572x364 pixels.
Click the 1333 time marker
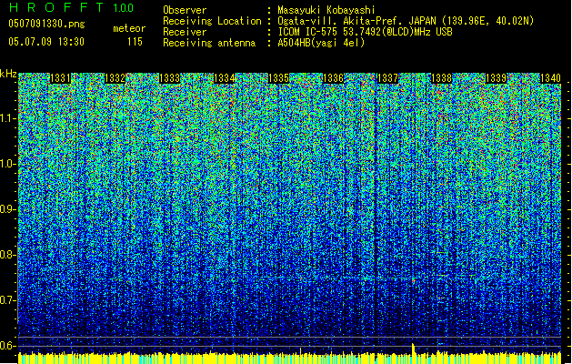170,78
